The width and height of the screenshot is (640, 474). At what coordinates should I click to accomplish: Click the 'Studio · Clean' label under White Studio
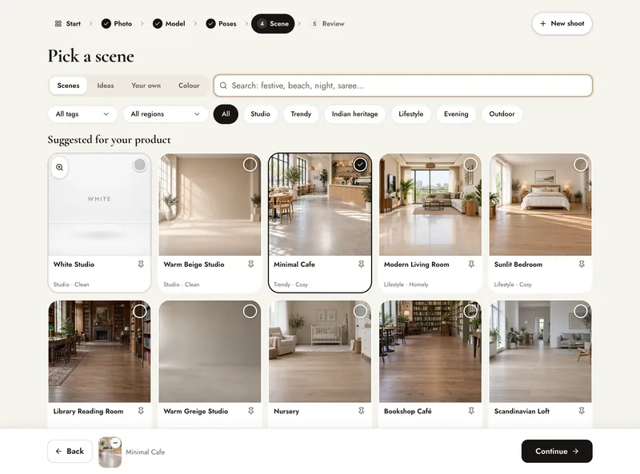click(x=71, y=285)
